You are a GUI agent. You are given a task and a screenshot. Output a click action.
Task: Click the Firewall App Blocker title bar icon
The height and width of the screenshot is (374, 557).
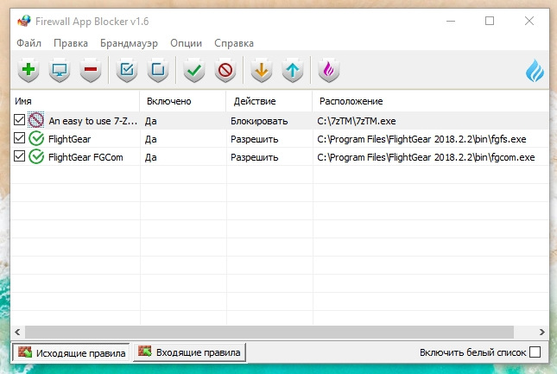tap(24, 22)
